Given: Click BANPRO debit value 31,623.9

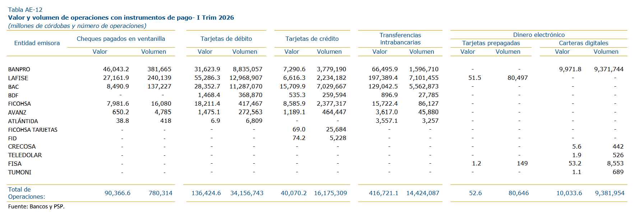Looking at the screenshot, I should coord(207,69).
